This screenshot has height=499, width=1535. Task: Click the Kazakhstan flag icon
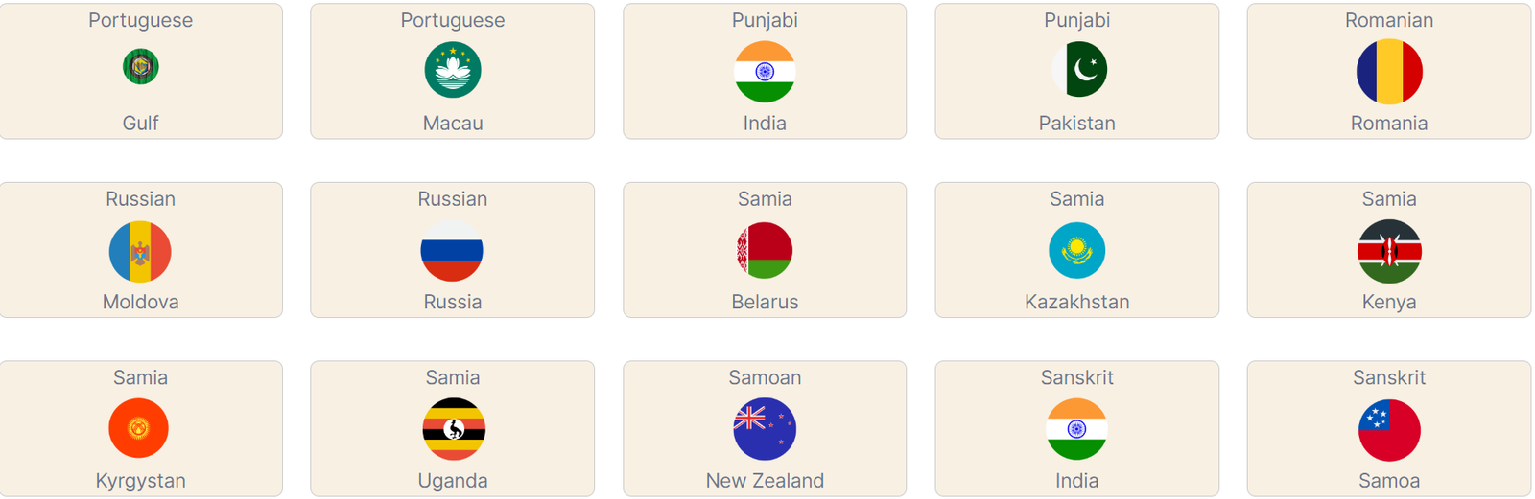point(1076,250)
